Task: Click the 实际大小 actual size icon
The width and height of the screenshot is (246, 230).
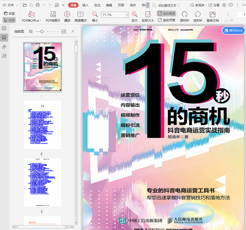Action: [x=148, y=14]
